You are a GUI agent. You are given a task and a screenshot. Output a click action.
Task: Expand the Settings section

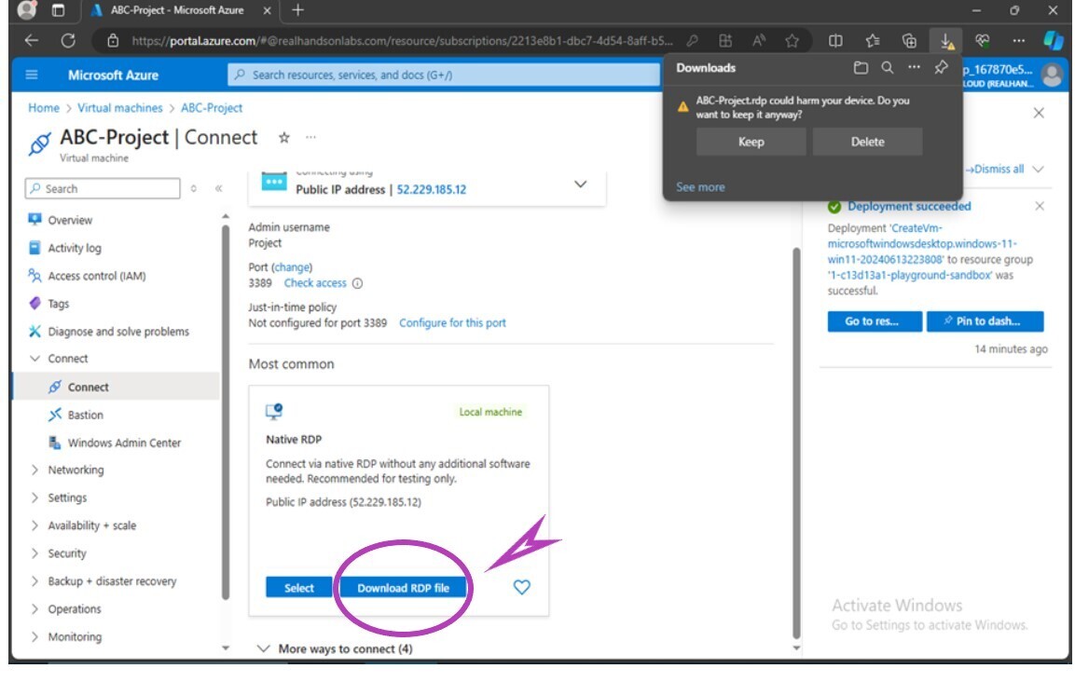(x=34, y=498)
